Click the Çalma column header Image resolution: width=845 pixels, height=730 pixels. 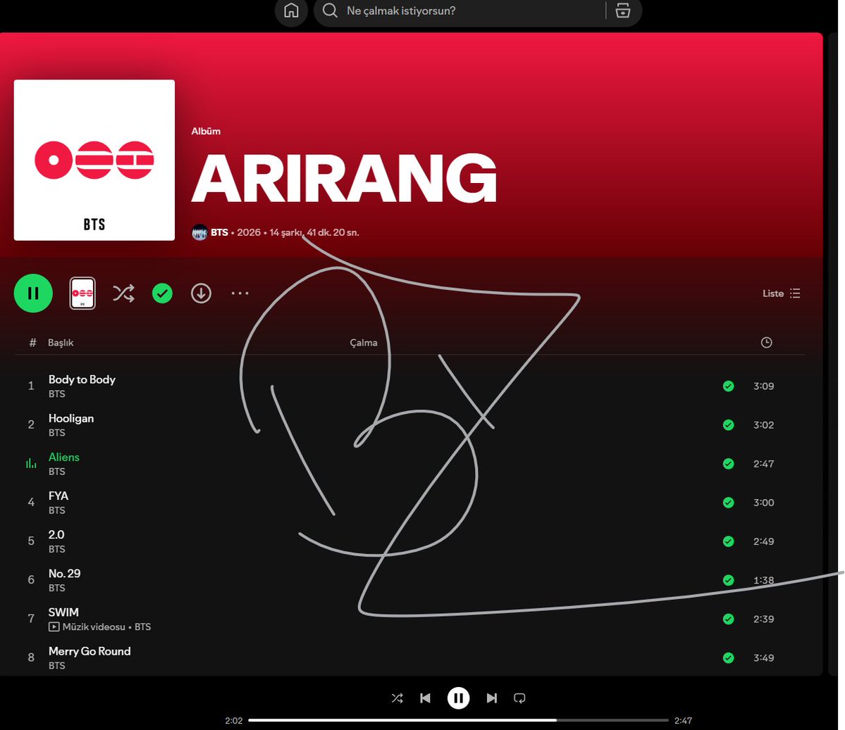click(364, 342)
